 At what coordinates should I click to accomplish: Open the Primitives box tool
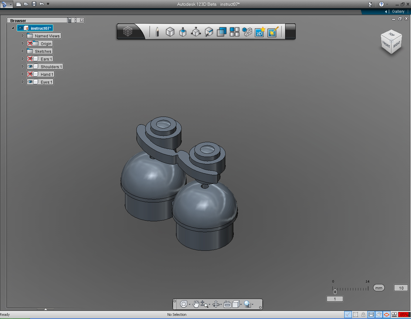170,32
